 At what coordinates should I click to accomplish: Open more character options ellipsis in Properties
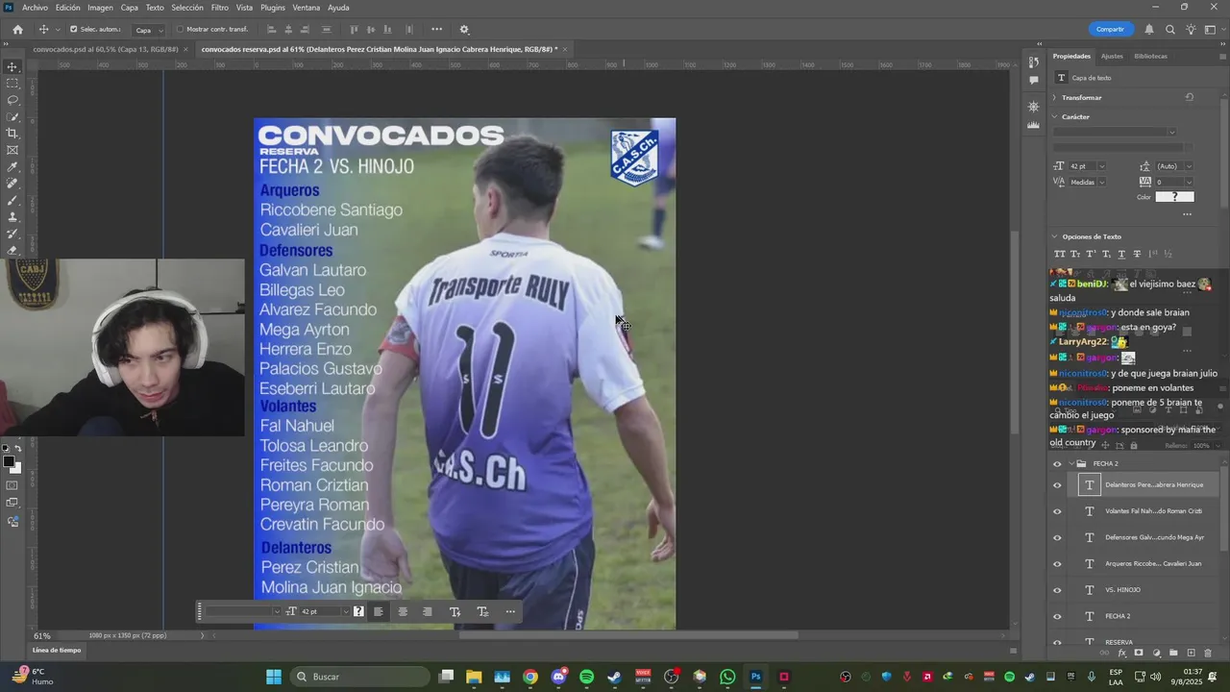pos(1188,215)
